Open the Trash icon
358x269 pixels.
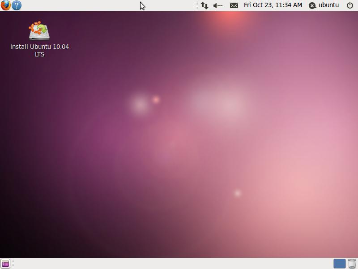point(352,264)
